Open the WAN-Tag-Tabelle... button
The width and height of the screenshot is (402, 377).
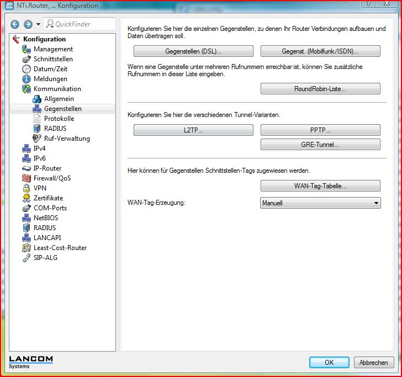click(320, 186)
